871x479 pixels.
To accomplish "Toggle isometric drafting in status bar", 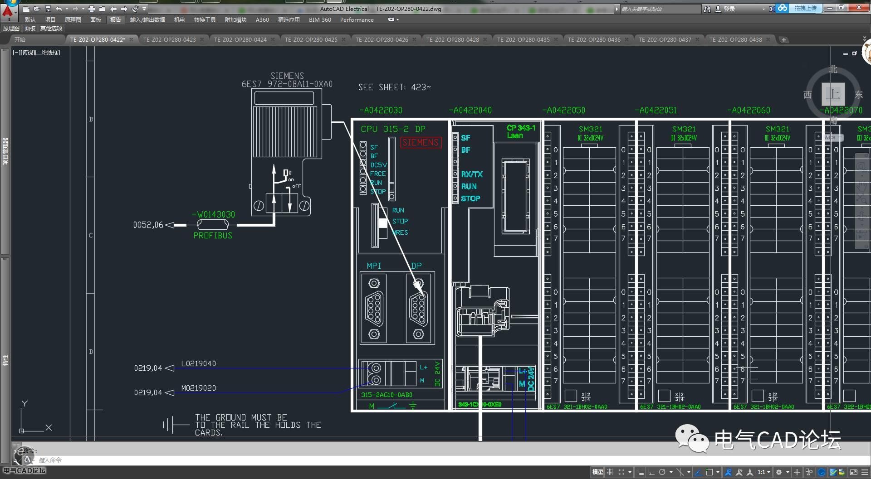I will pos(680,472).
